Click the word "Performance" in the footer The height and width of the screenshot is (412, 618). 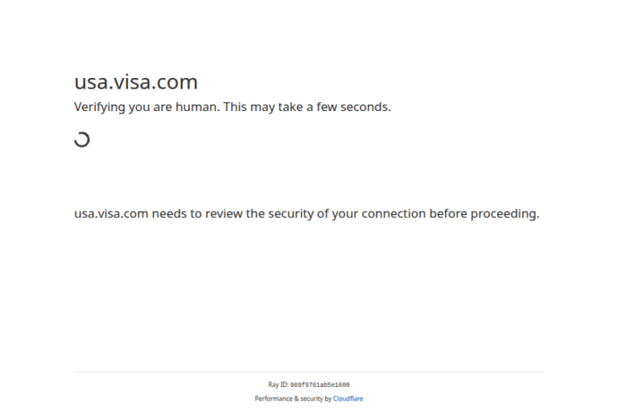click(272, 398)
